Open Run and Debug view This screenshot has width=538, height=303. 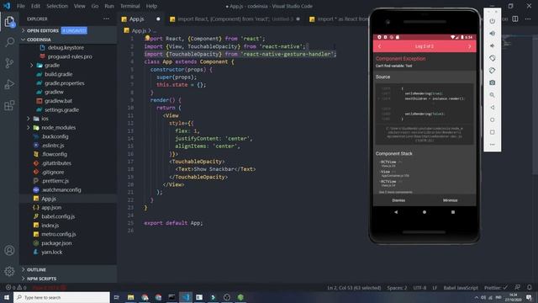(x=9, y=84)
